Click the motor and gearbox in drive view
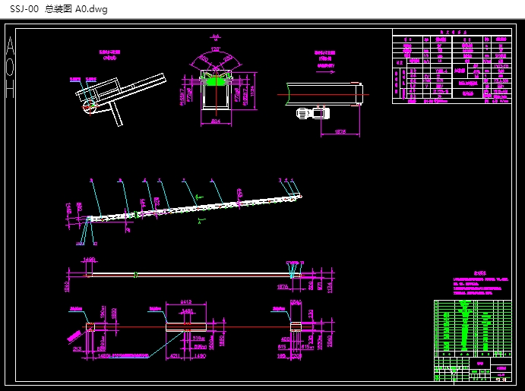Image resolution: width=525 pixels, height=391 pixels. [x=313, y=113]
